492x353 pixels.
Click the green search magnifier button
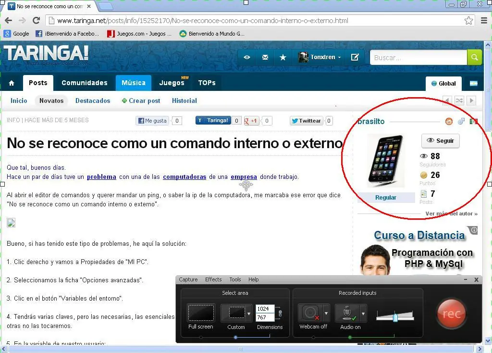[x=474, y=58]
